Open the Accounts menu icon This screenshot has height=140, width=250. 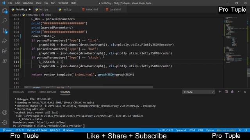(5, 112)
